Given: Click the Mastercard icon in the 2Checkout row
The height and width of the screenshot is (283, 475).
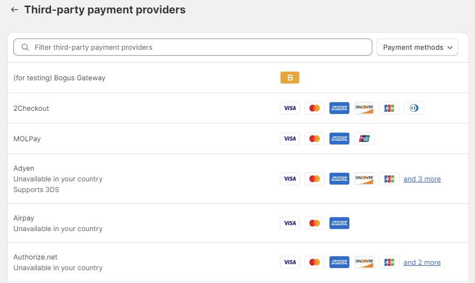Looking at the screenshot, I should 315,108.
